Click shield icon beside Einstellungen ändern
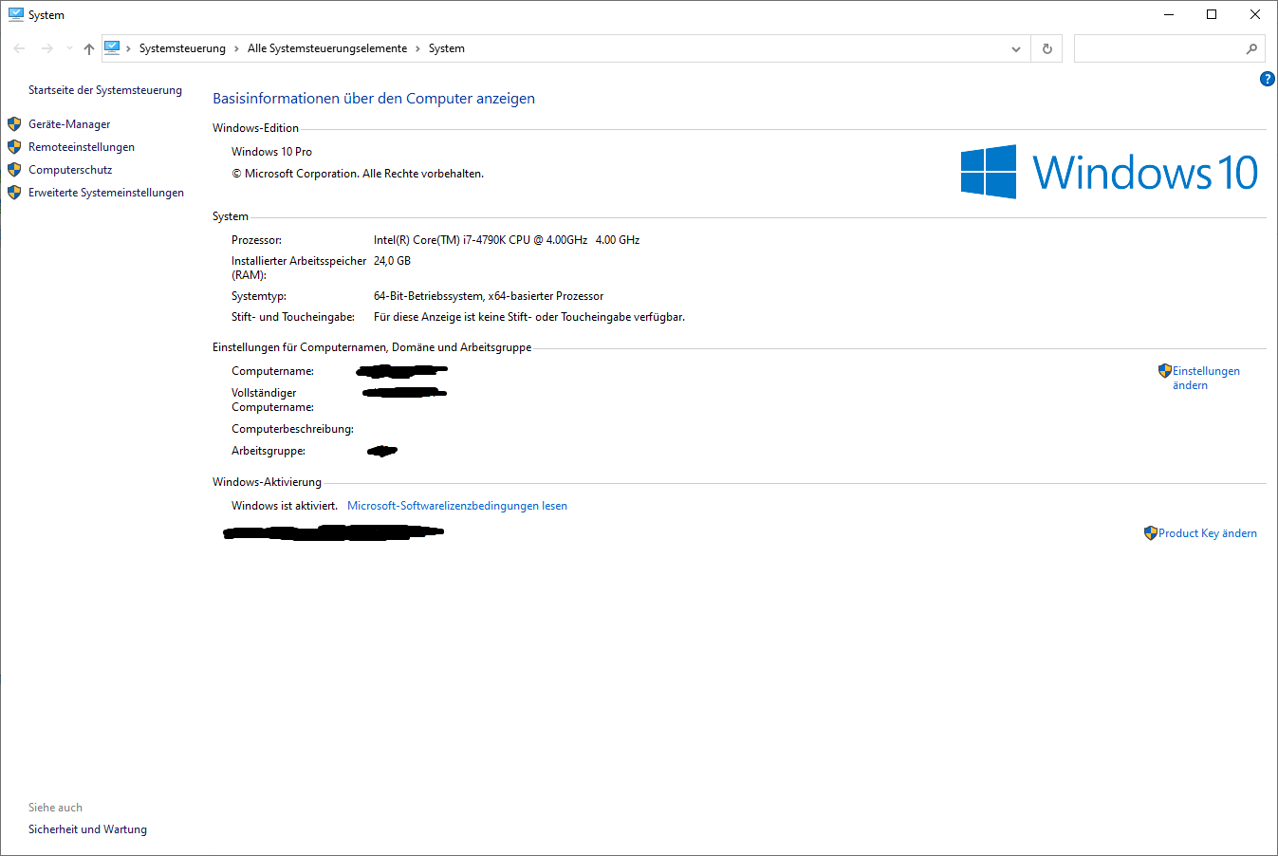The image size is (1278, 856). [x=1165, y=371]
